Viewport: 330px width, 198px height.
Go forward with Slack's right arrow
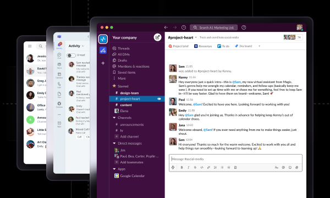(x=175, y=28)
